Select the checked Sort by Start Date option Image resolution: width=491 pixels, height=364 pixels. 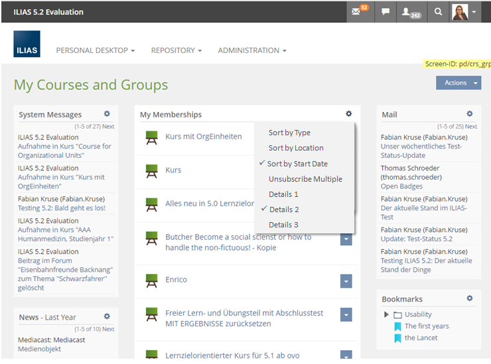click(x=297, y=164)
